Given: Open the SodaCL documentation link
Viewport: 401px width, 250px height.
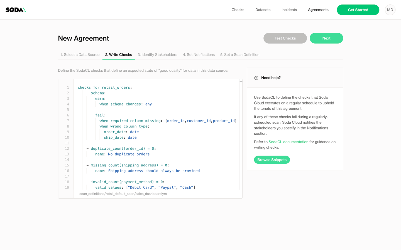Looking at the screenshot, I should coord(288,142).
